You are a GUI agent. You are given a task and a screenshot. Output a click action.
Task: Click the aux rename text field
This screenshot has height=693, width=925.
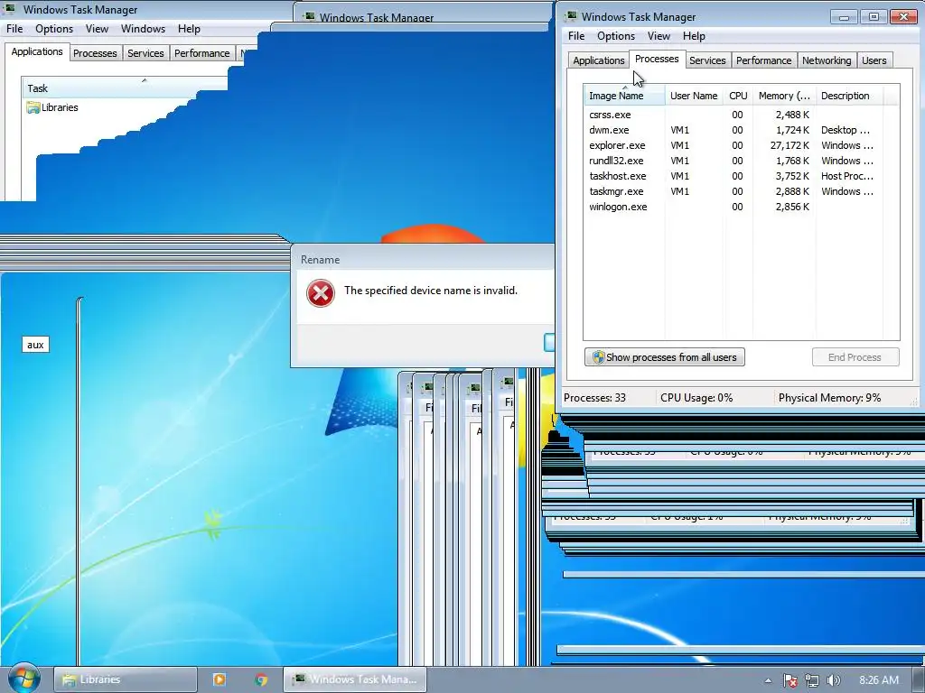point(35,345)
